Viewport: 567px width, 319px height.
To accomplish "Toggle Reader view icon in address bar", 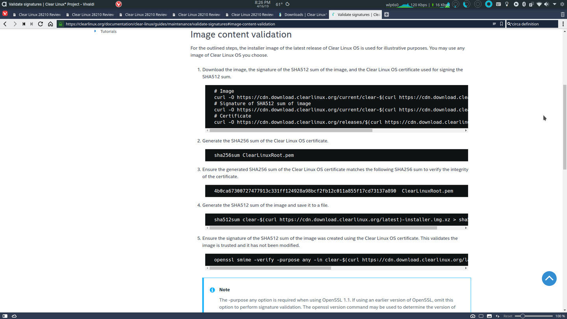I will point(494,24).
